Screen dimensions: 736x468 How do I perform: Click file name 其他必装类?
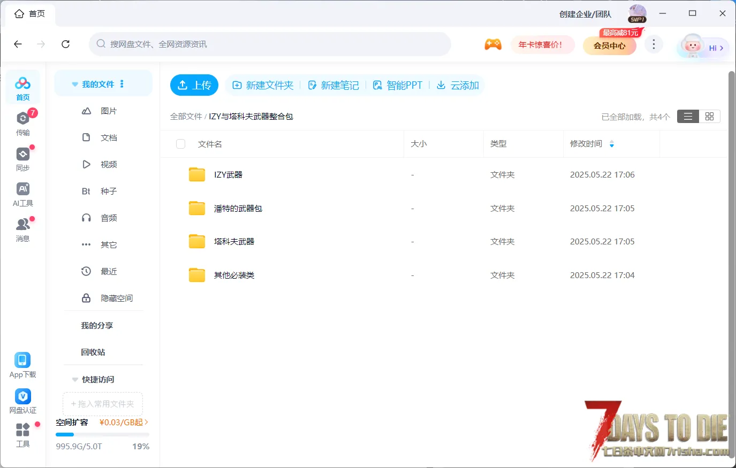pos(234,275)
